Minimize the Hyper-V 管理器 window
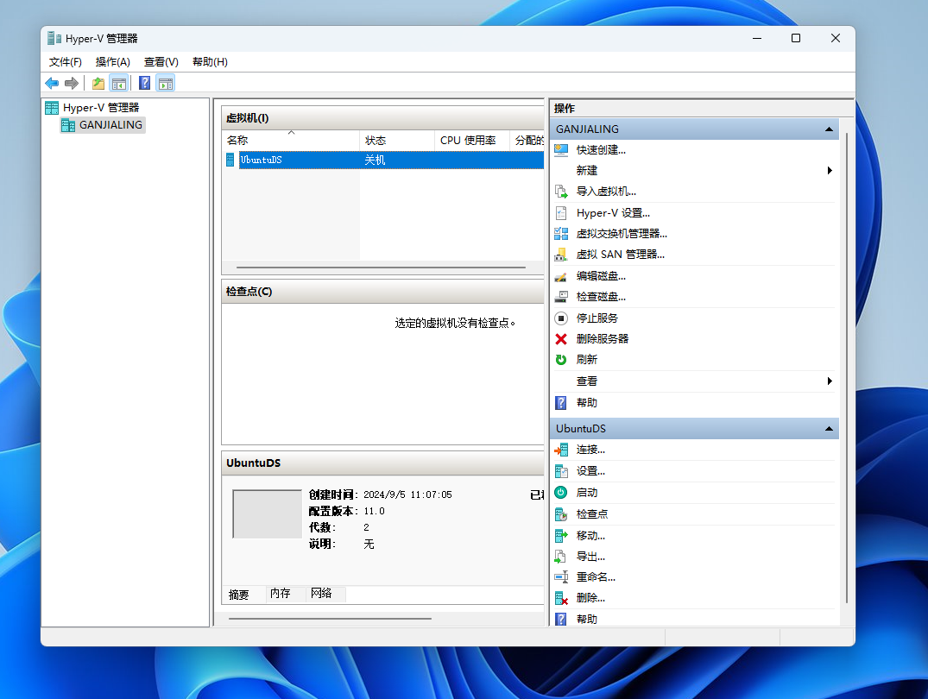Viewport: 928px width, 699px height. tap(757, 39)
